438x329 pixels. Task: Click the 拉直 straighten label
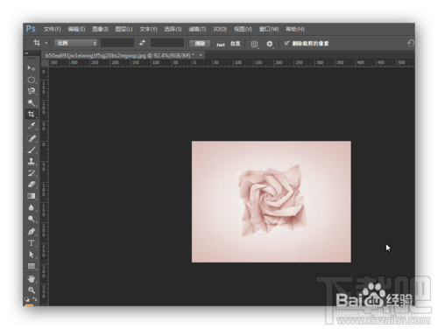tap(236, 44)
